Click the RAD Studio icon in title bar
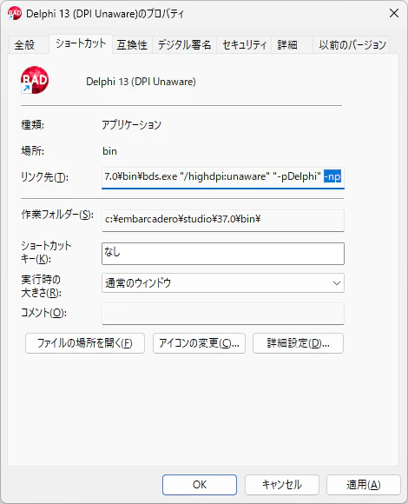Viewport: 408px width, 504px height. pyautogui.click(x=15, y=14)
